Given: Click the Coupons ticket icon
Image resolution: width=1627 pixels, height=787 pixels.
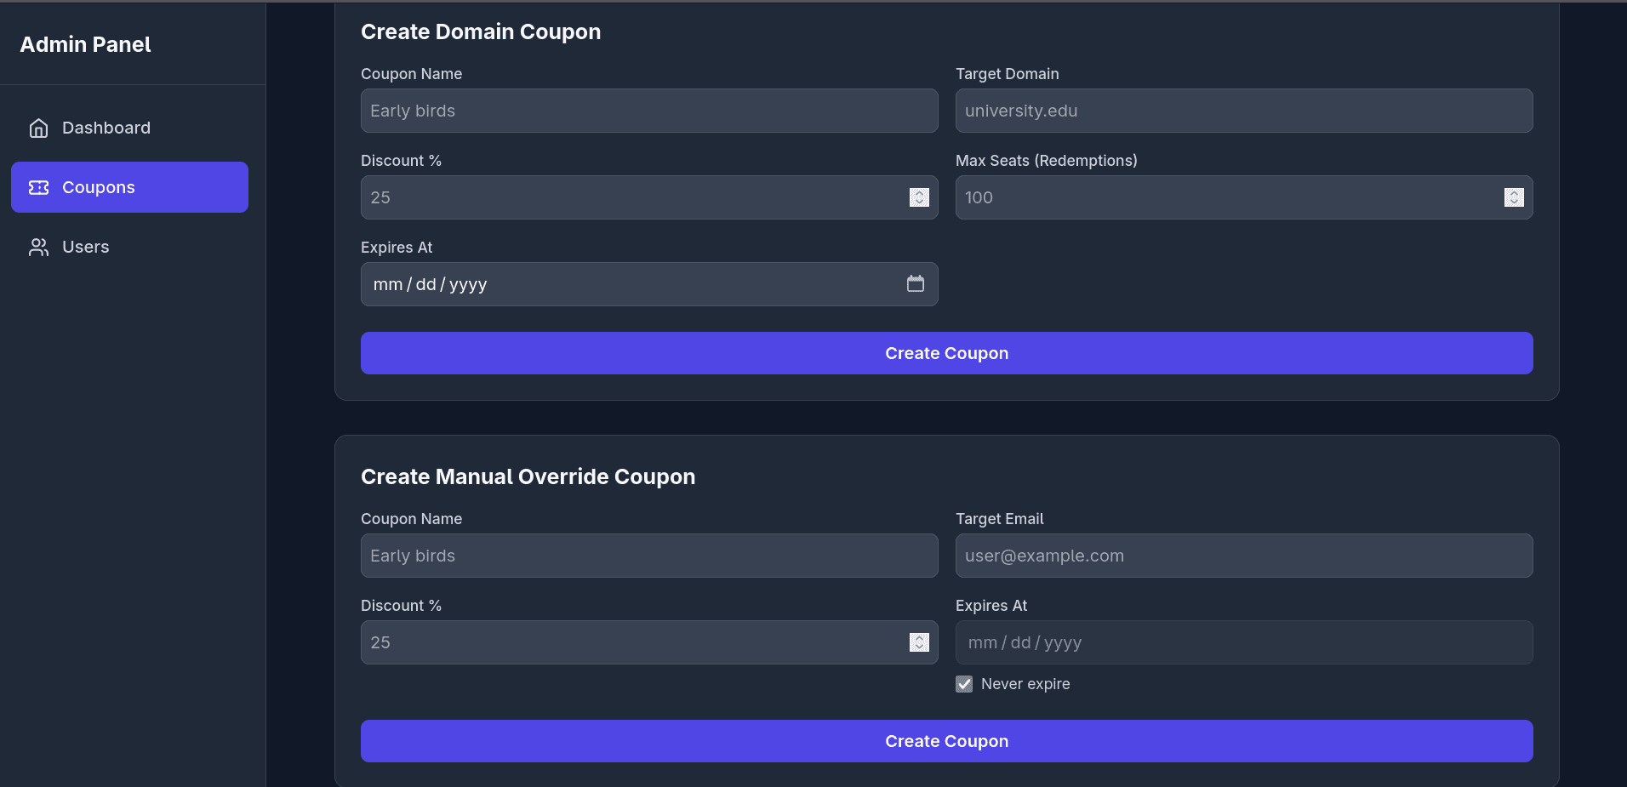Looking at the screenshot, I should [38, 187].
